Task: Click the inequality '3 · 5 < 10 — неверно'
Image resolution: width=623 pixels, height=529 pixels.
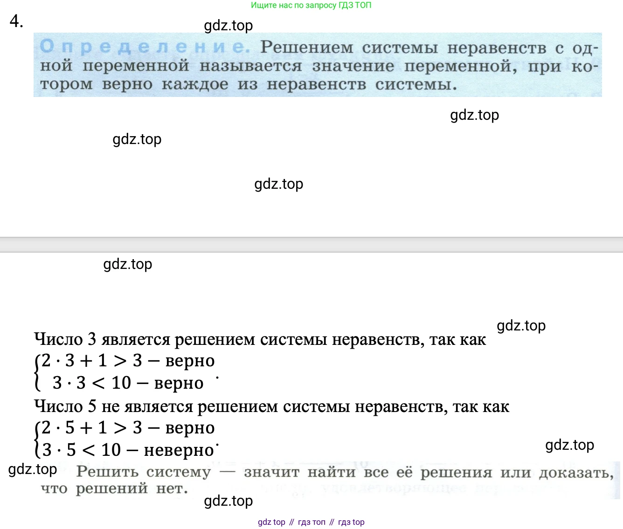Action: [128, 450]
